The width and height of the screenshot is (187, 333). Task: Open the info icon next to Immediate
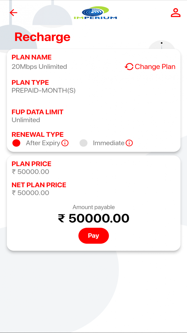130,143
